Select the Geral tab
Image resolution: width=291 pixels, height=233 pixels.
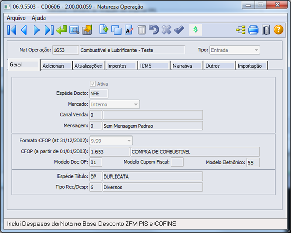pos(24,65)
